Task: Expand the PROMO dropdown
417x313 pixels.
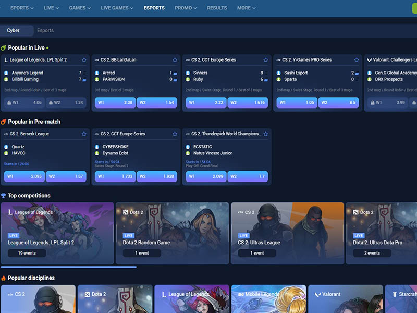Action: 186,8
